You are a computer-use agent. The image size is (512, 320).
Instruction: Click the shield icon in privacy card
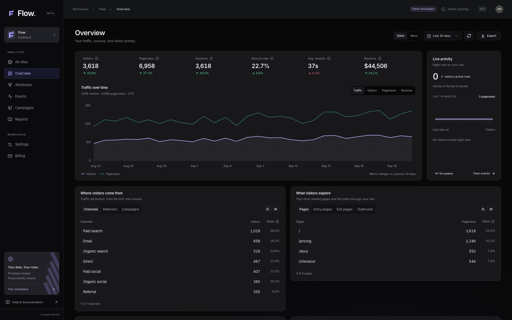tap(11, 259)
